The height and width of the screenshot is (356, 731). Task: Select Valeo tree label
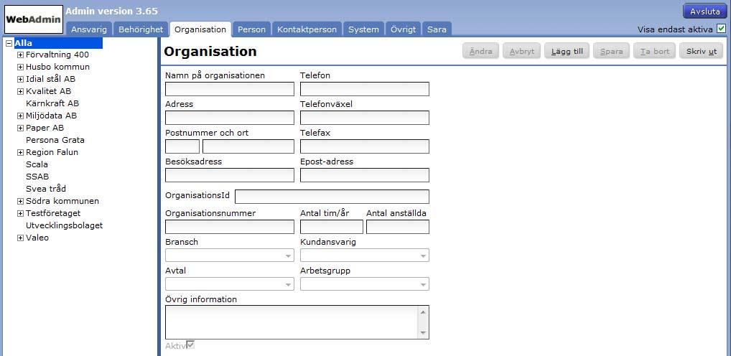point(37,238)
